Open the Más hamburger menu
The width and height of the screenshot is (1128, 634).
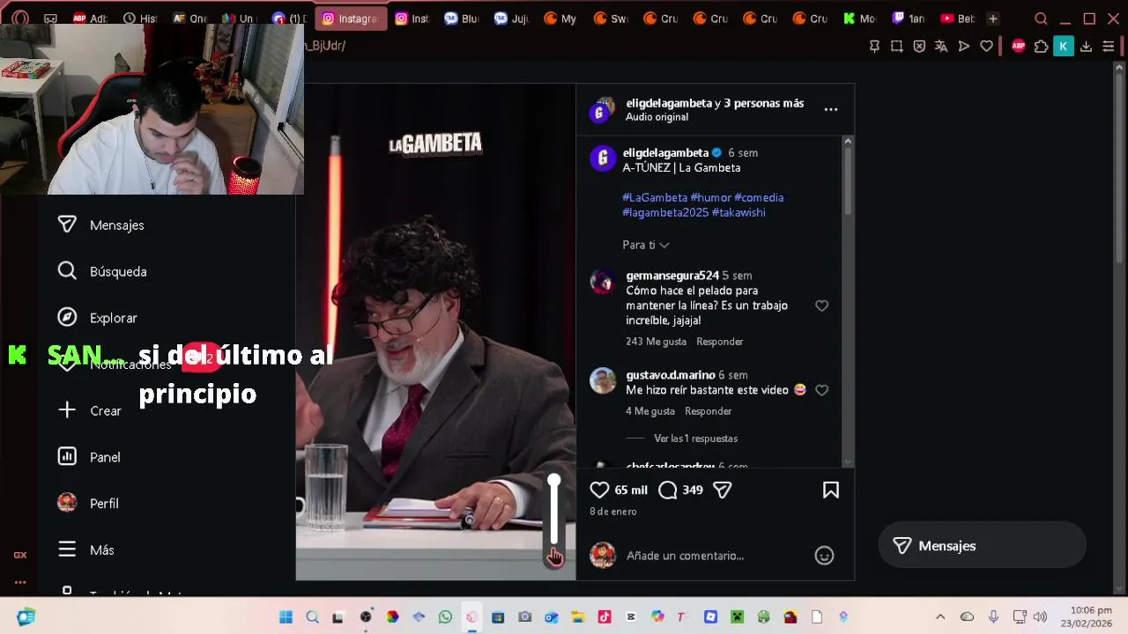point(85,549)
